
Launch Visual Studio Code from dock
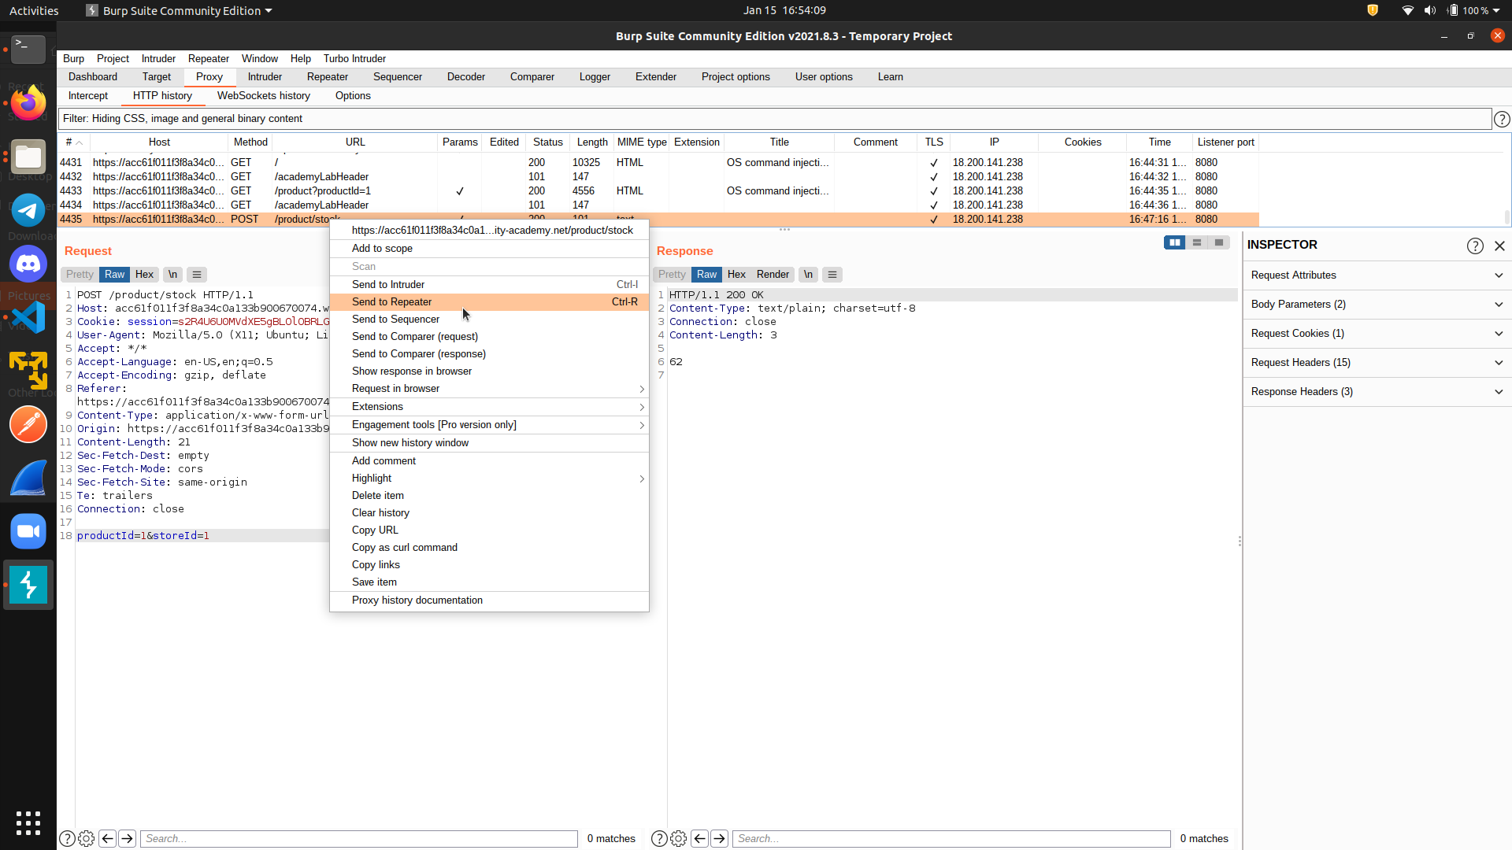coord(28,317)
